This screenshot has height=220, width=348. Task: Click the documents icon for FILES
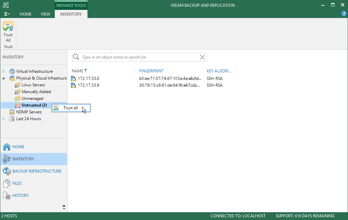(x=7, y=183)
